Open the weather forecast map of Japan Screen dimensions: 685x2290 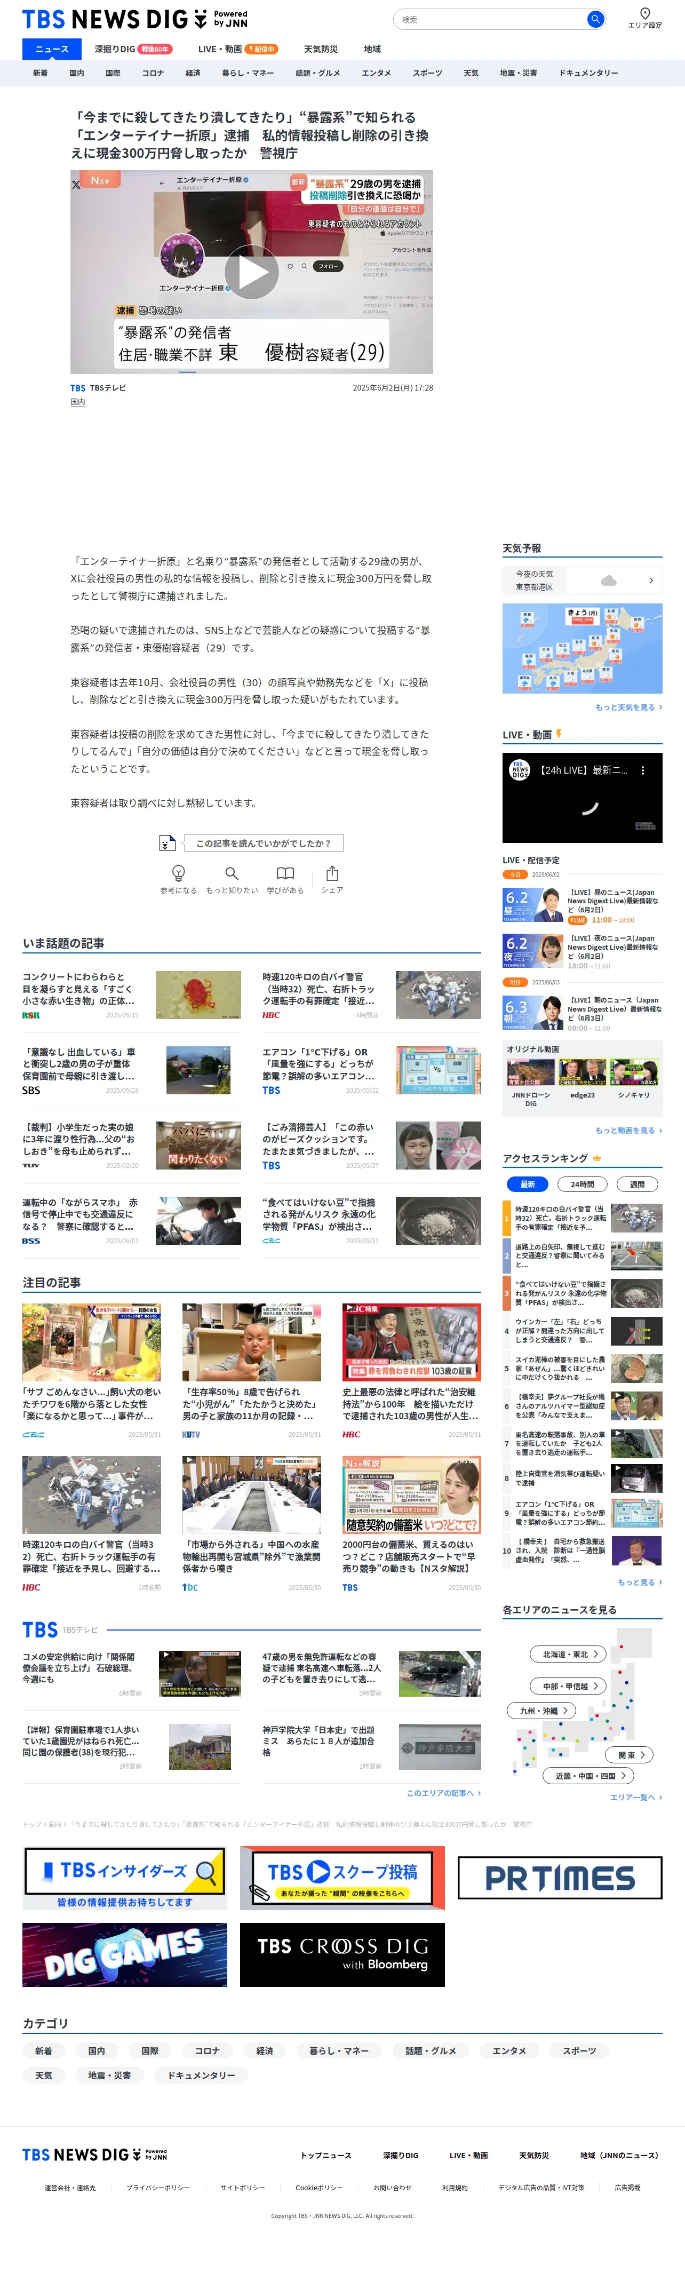[582, 648]
